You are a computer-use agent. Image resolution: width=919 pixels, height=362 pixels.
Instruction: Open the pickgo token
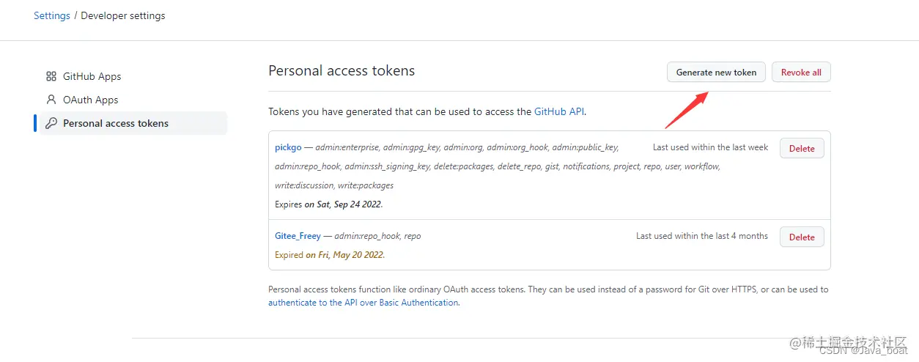pos(288,147)
